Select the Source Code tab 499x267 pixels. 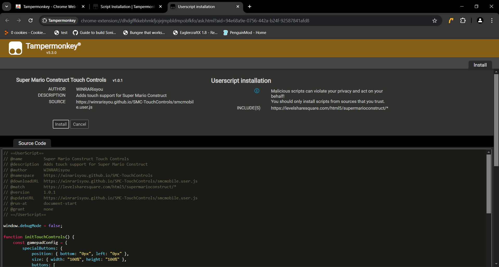(x=32, y=143)
